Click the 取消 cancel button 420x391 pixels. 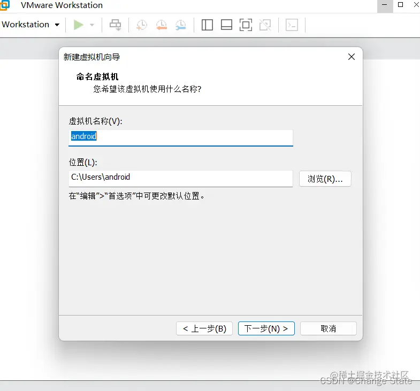pyautogui.click(x=329, y=328)
